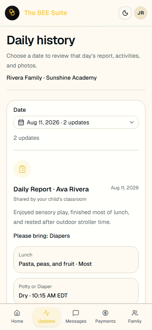The image size is (152, 330).
Task: Select the Potty or Diaper card
Action: pyautogui.click(x=76, y=291)
